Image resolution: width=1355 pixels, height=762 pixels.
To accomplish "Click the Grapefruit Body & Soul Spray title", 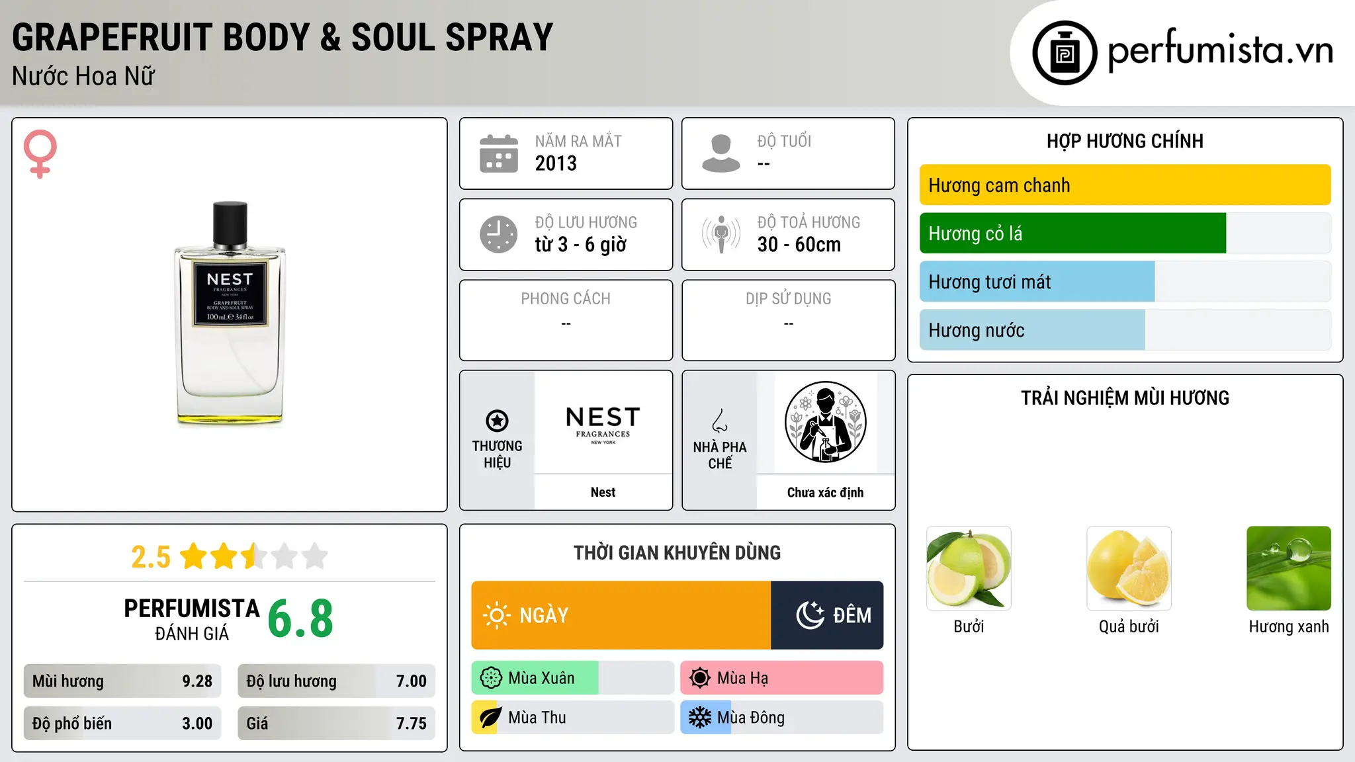I will tap(283, 37).
